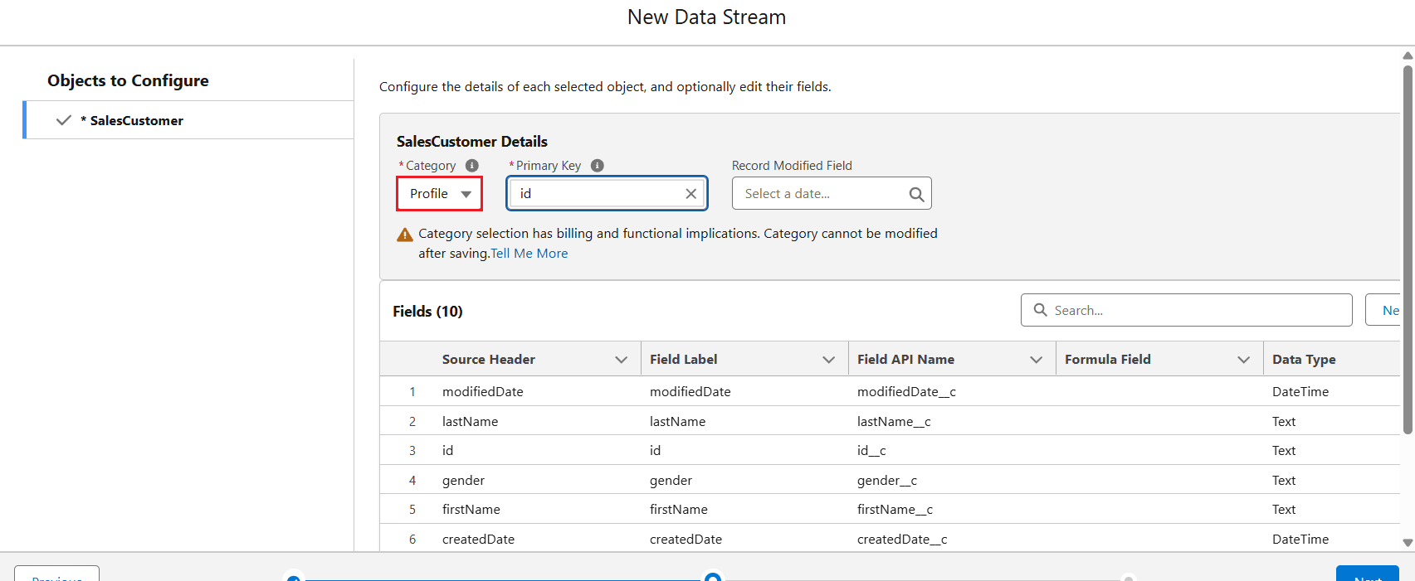Expand the Field Label column menu
This screenshot has width=1415, height=581.
[828, 360]
